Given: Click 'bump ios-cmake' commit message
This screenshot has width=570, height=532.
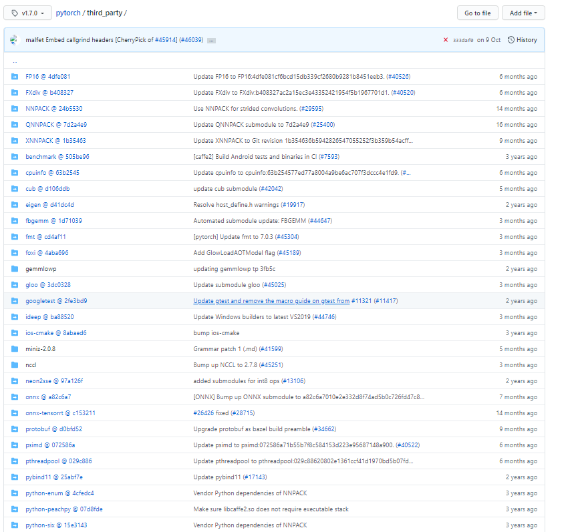Looking at the screenshot, I should 217,332.
